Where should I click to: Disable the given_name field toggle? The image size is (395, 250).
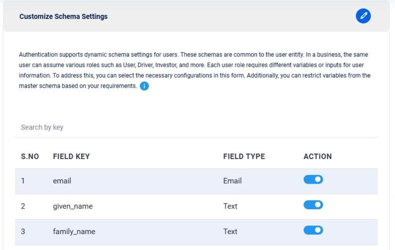(x=313, y=205)
